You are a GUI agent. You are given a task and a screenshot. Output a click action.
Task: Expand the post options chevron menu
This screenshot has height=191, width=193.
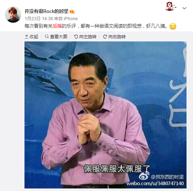pyautogui.click(x=184, y=8)
